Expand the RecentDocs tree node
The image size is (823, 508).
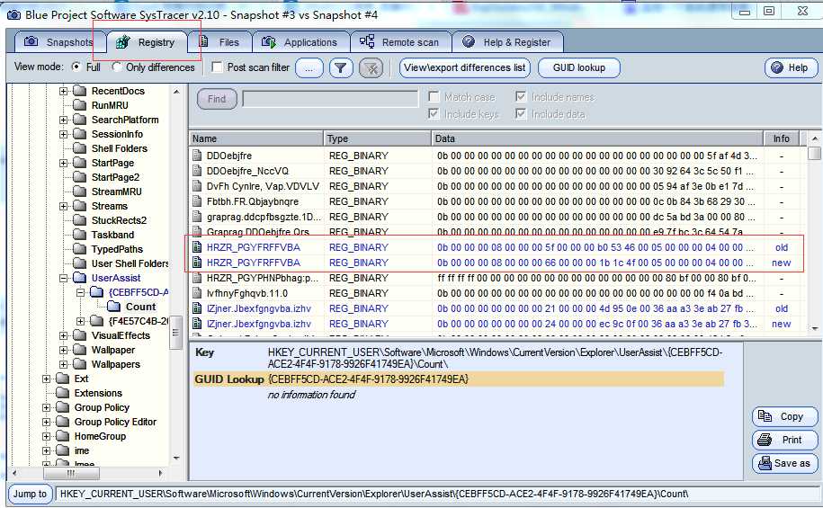(64, 92)
